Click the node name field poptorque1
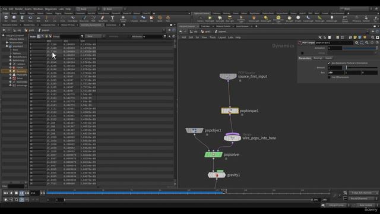The width and height of the screenshot is (380, 214). [334, 43]
